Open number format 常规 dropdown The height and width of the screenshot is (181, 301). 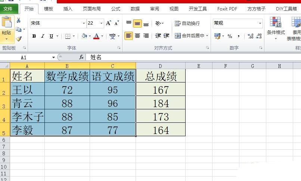pyautogui.click(x=260, y=24)
